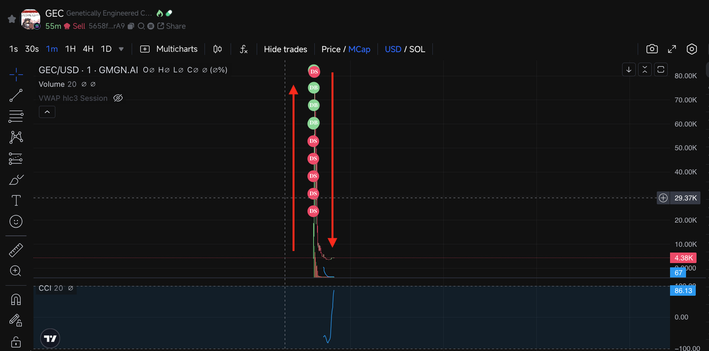Select the ruler measure tool
The width and height of the screenshot is (709, 351).
click(x=16, y=250)
